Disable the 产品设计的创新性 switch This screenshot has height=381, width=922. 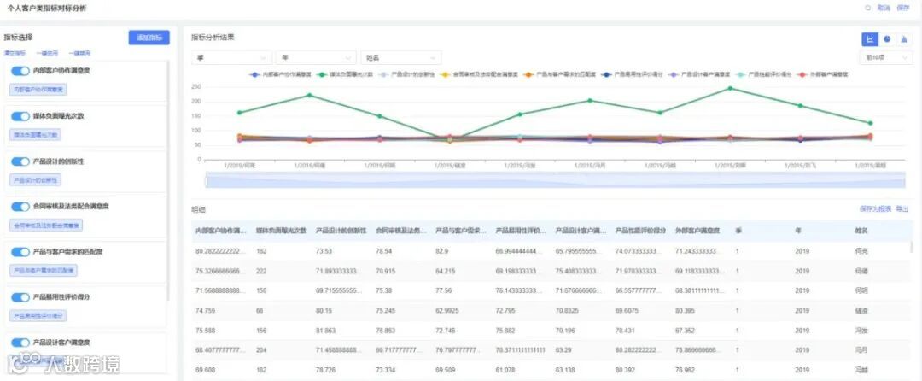click(20, 161)
